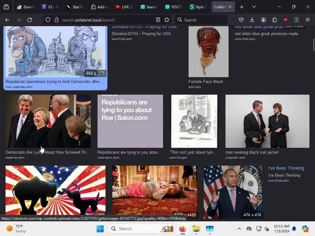The width and height of the screenshot is (315, 236).
Task: Show site security lock information
Action: (x=57, y=20)
